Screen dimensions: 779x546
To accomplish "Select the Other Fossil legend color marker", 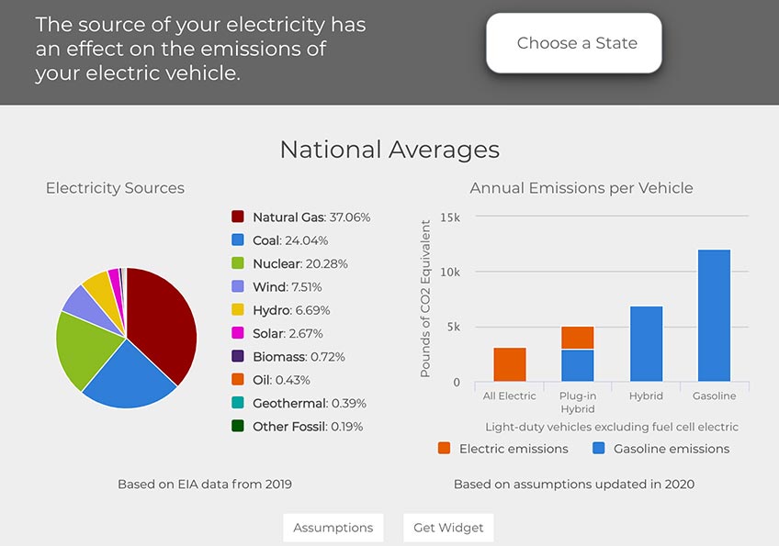I will [x=240, y=427].
